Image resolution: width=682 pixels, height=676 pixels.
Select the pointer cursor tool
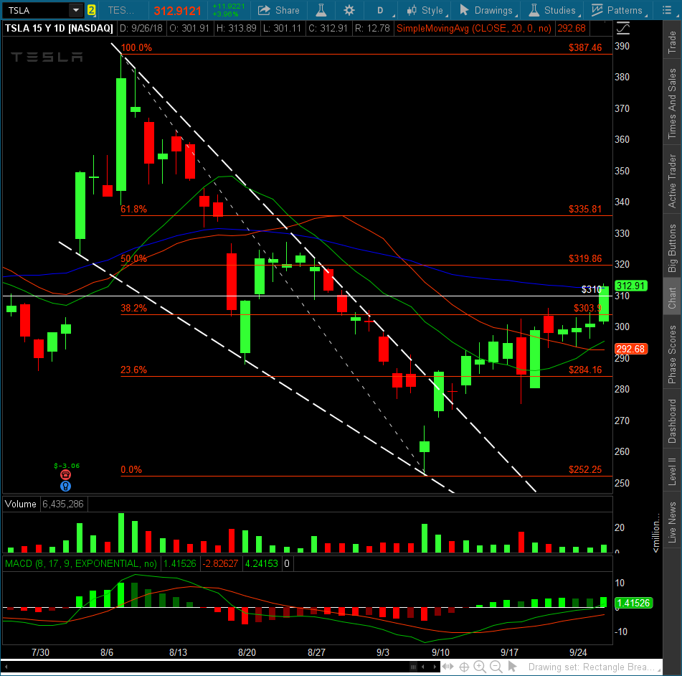tap(512, 667)
